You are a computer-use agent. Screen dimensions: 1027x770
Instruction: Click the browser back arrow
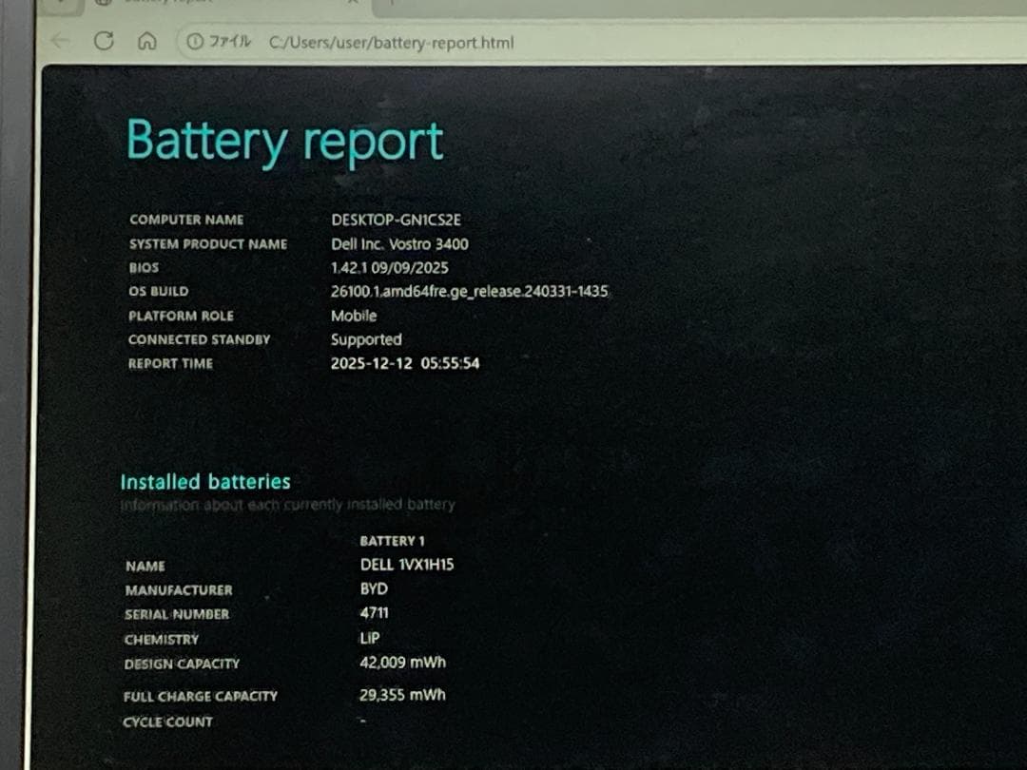coord(60,41)
